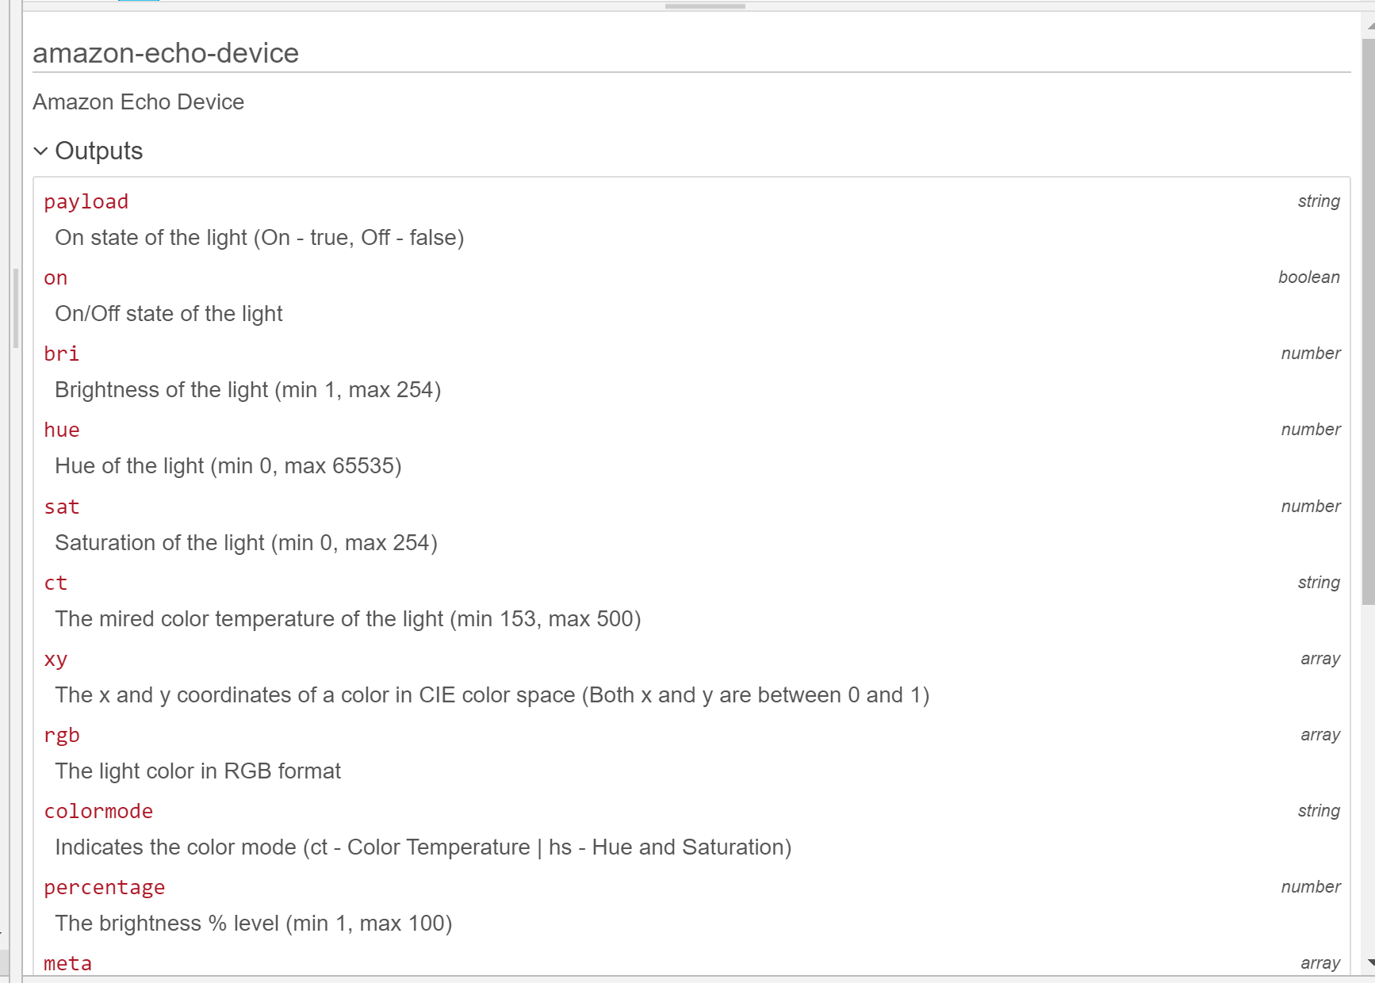Click the vertical scrollbar thumb
Image resolution: width=1375 pixels, height=983 pixels.
(1368, 317)
